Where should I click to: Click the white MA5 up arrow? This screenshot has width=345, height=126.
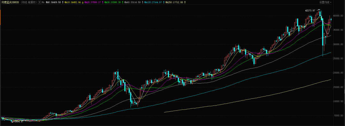point(63,2)
